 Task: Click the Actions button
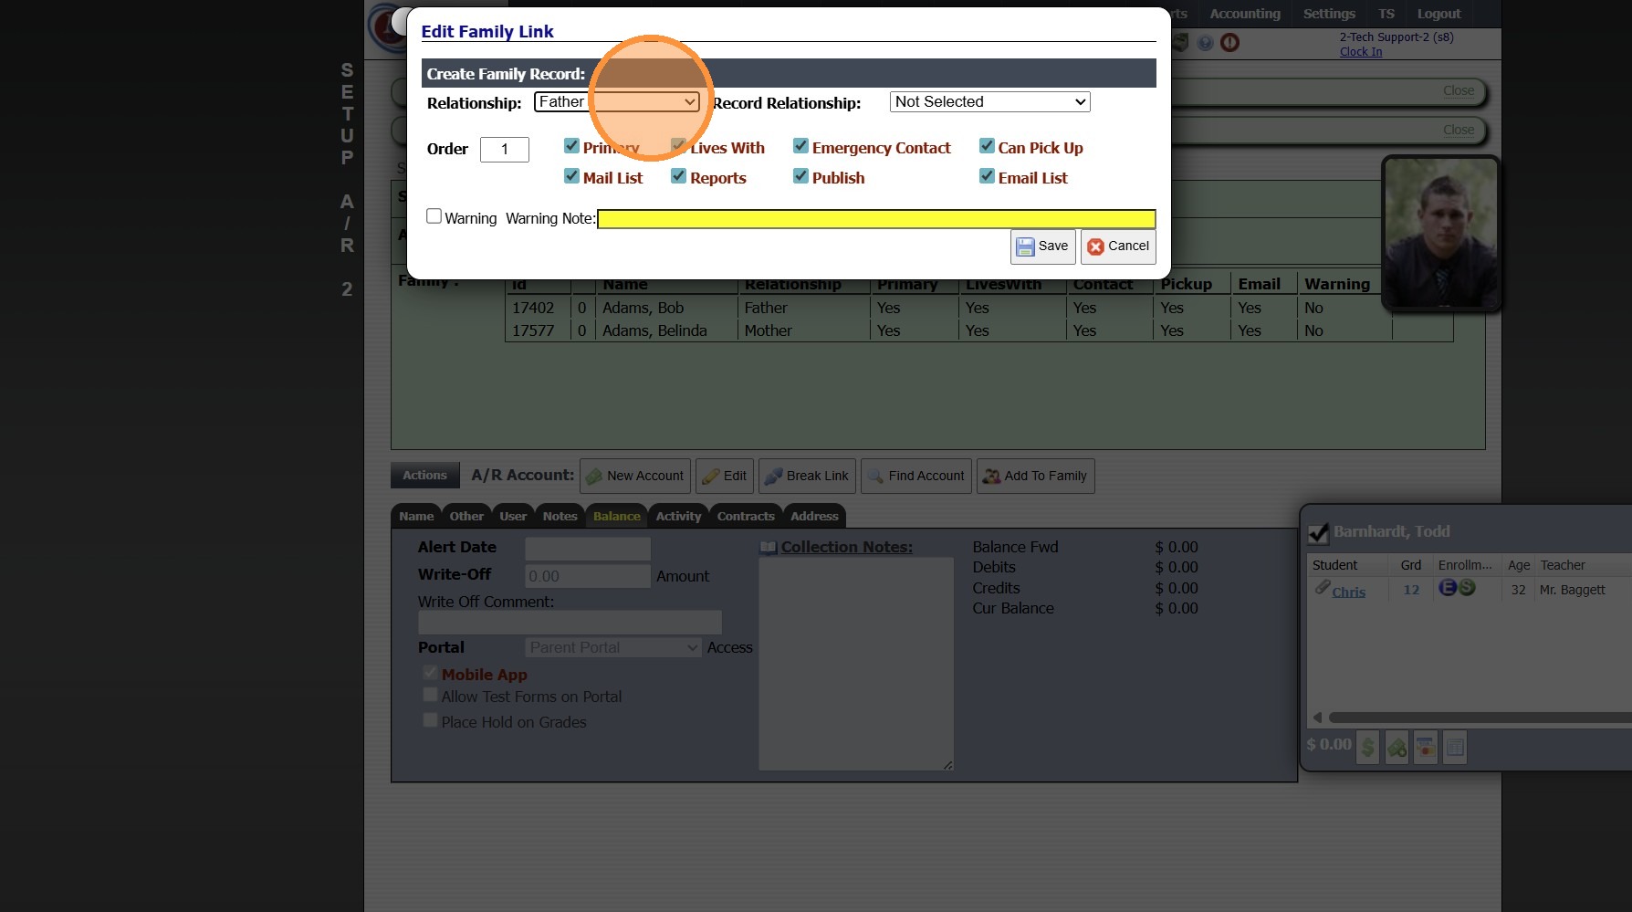point(424,476)
